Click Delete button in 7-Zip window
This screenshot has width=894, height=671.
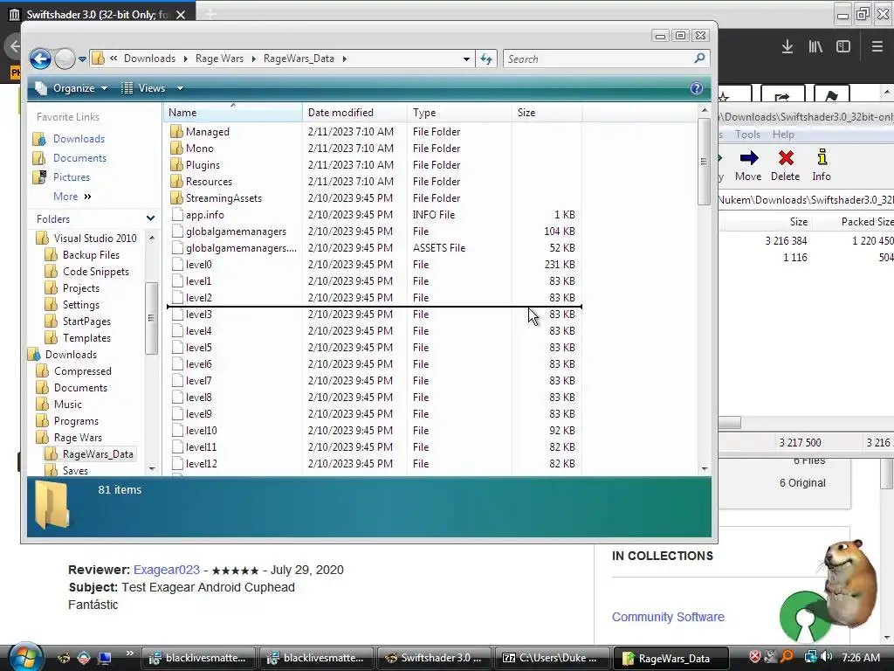(785, 165)
